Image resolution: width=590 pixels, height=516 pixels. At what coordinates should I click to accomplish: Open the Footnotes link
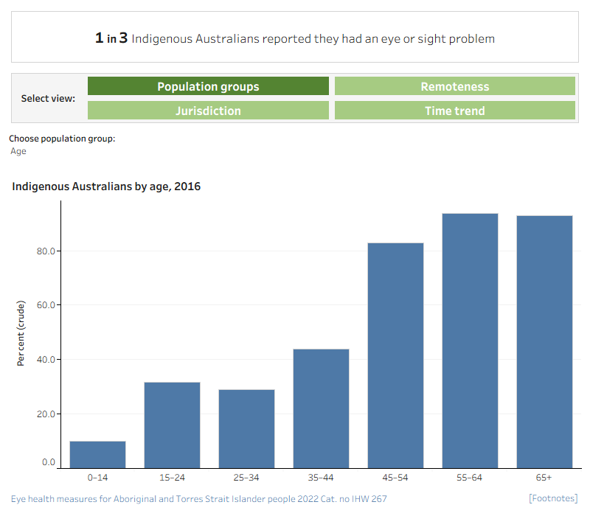552,498
